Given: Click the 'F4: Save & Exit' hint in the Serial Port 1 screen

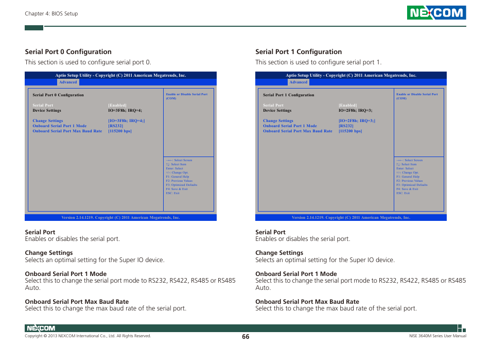Looking at the screenshot, I should [x=407, y=189].
